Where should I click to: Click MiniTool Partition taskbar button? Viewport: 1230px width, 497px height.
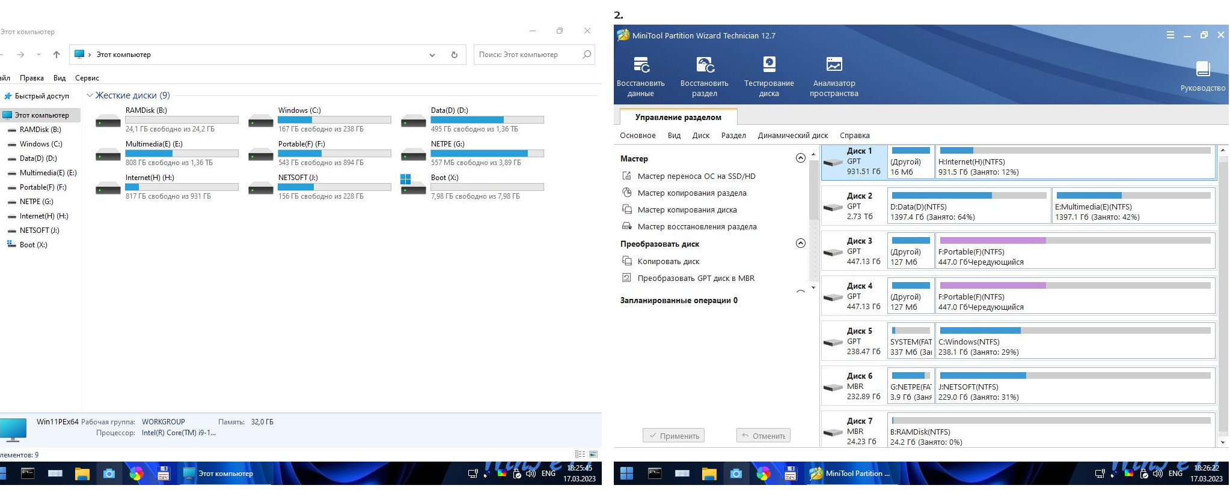coord(849,474)
